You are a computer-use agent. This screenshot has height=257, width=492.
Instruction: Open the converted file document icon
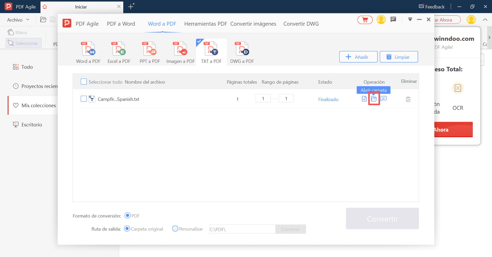364,99
